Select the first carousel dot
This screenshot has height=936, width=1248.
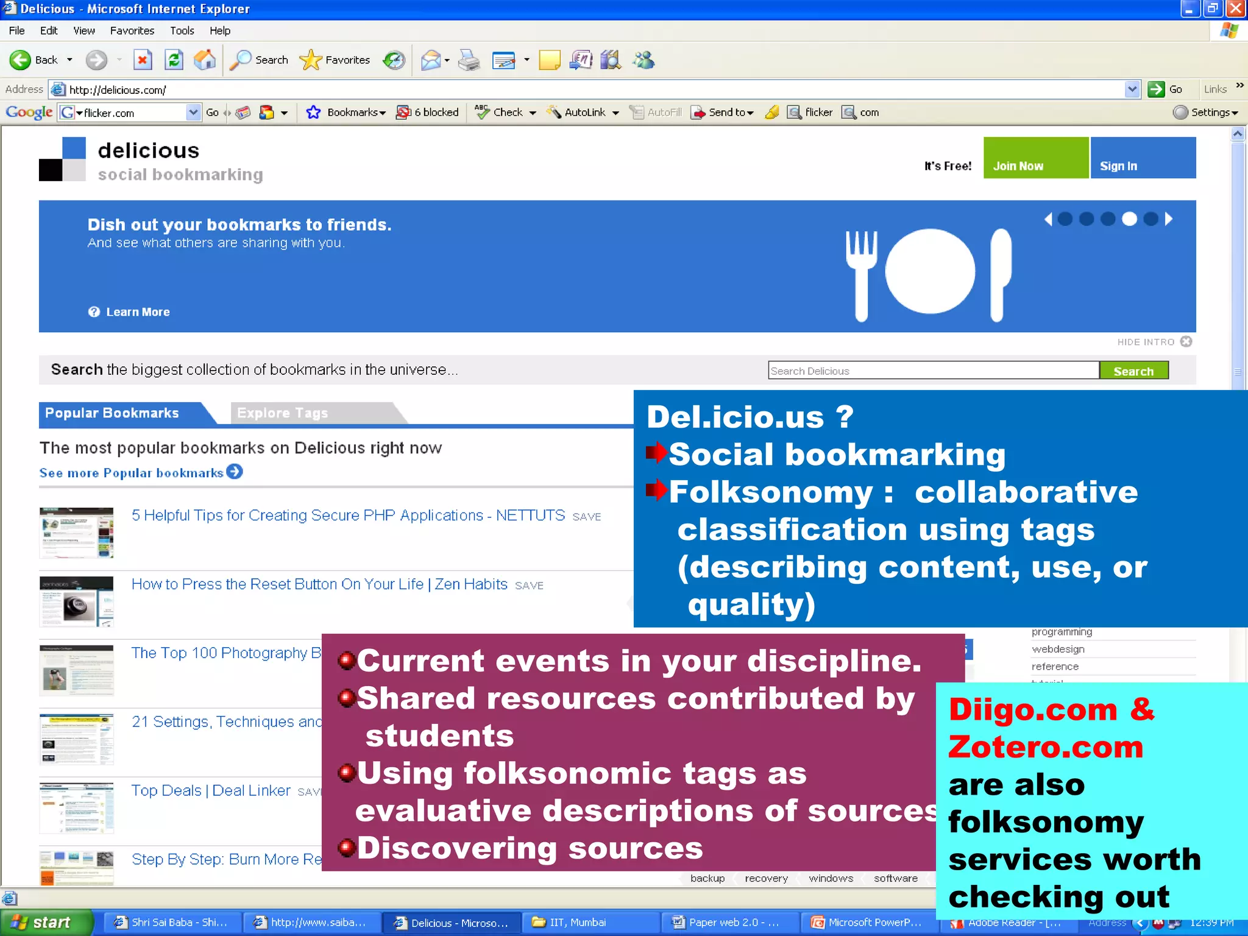coord(1065,219)
